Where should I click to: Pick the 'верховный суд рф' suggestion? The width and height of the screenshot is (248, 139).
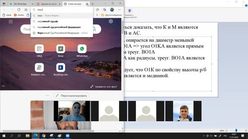[x=62, y=21]
